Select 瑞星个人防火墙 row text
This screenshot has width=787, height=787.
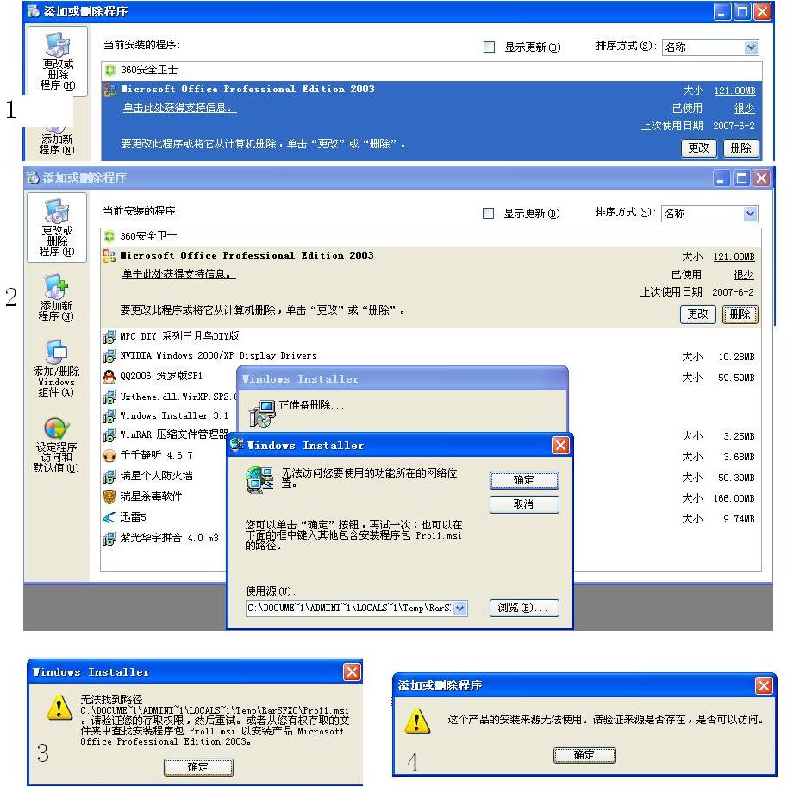156,476
